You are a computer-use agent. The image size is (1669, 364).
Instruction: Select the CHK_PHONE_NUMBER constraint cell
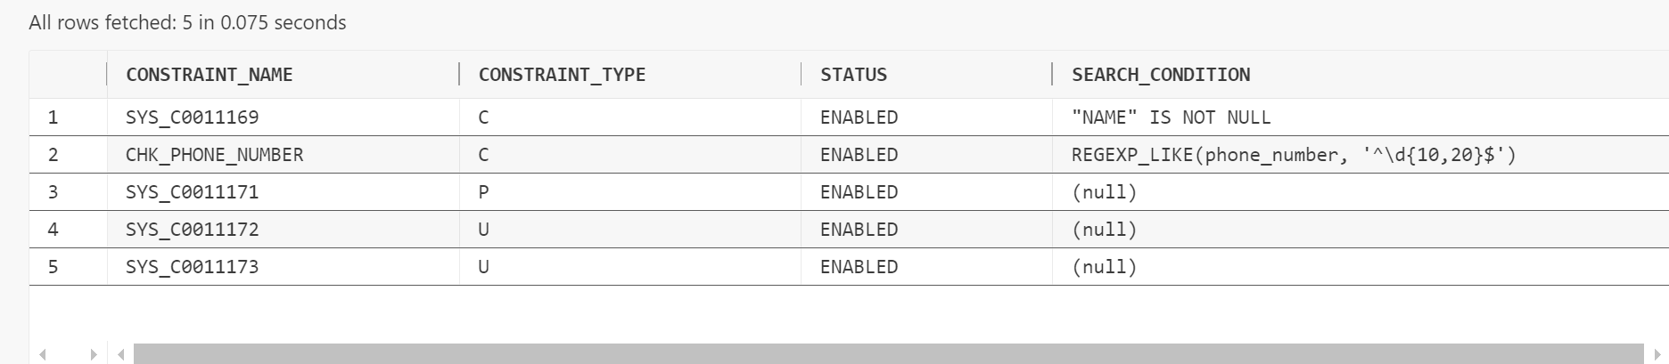point(283,155)
